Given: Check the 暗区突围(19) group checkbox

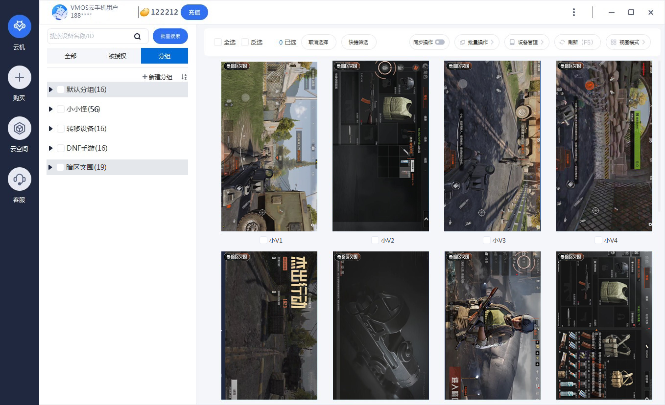Looking at the screenshot, I should (x=61, y=167).
